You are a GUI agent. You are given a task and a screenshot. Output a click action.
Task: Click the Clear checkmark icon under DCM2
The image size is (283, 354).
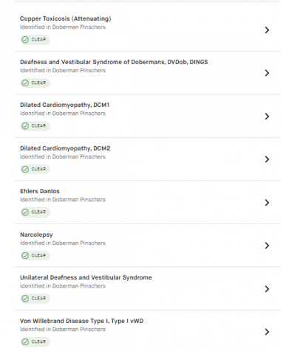pyautogui.click(x=25, y=169)
